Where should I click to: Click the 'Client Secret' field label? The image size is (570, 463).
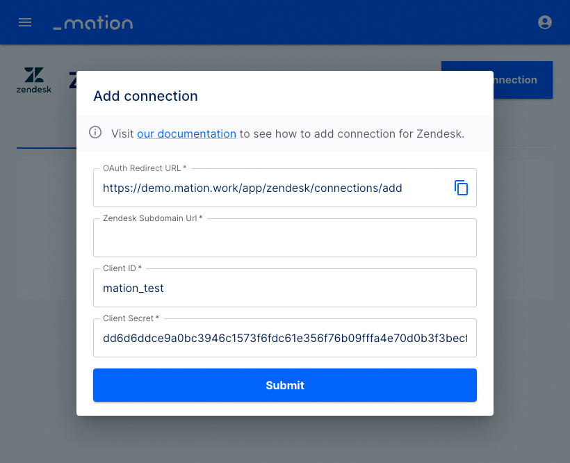tap(131, 318)
